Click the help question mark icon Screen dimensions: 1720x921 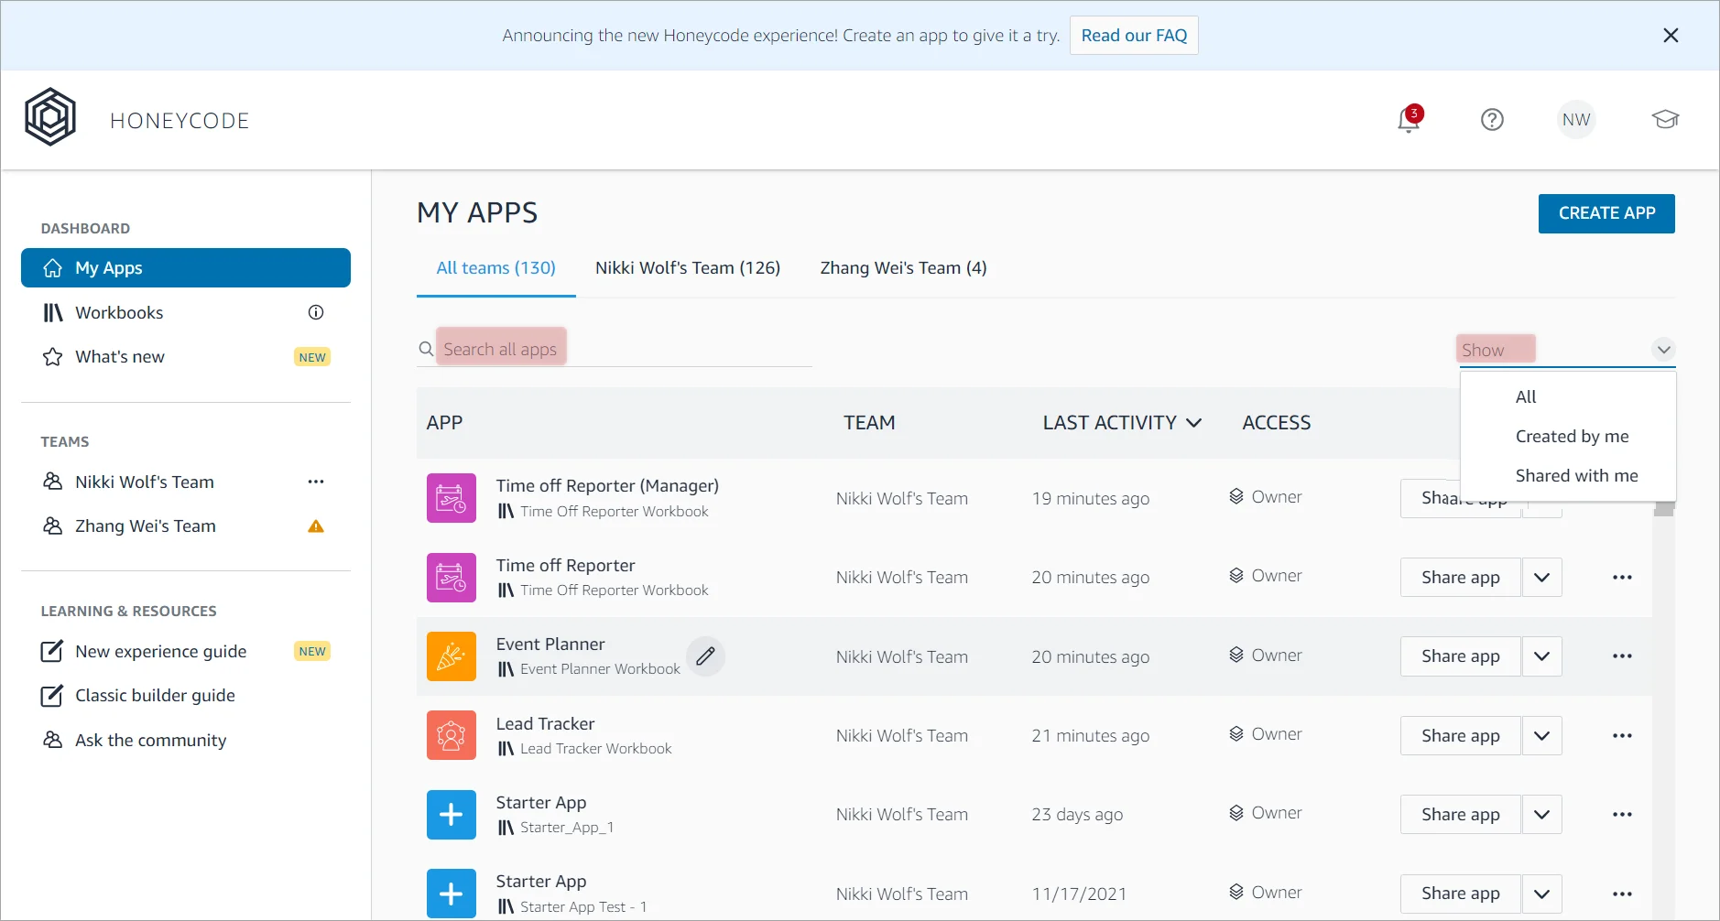pos(1492,120)
